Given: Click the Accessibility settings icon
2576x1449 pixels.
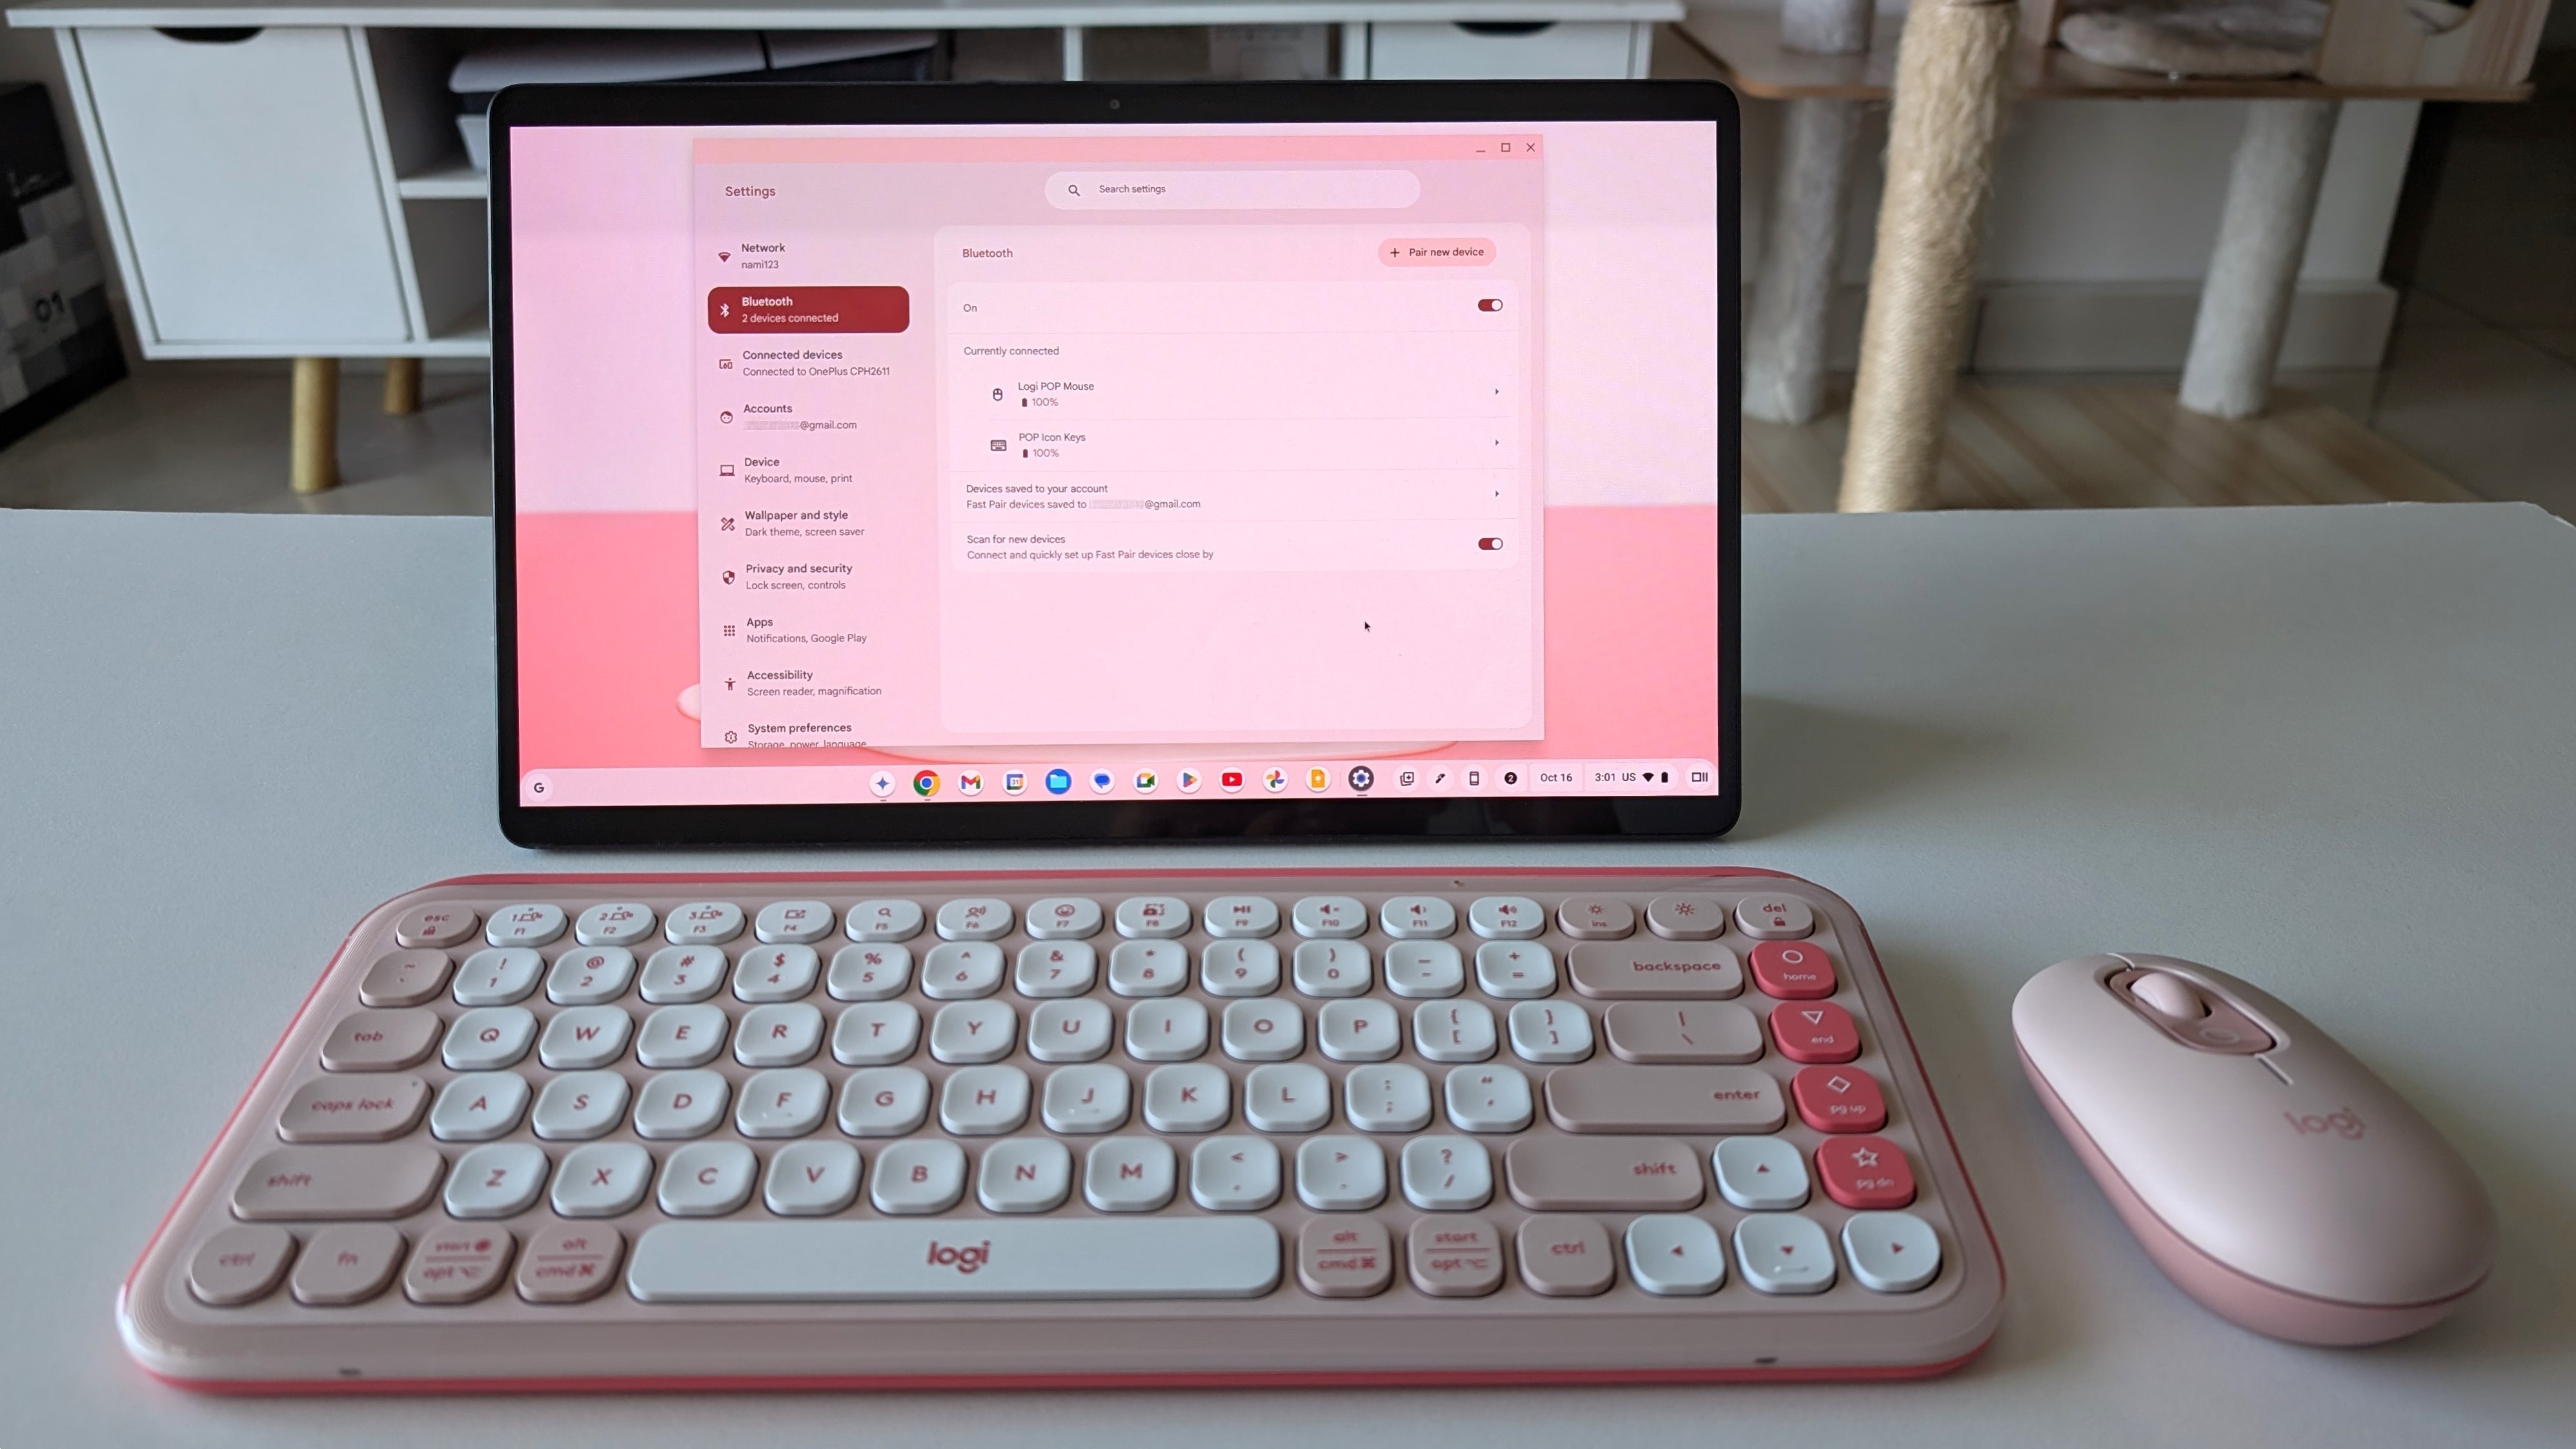Looking at the screenshot, I should (727, 681).
